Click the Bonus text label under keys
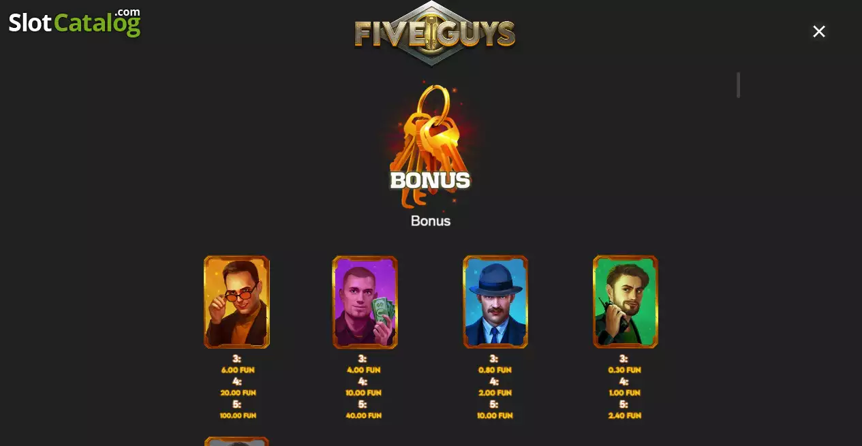862x446 pixels. (x=431, y=221)
